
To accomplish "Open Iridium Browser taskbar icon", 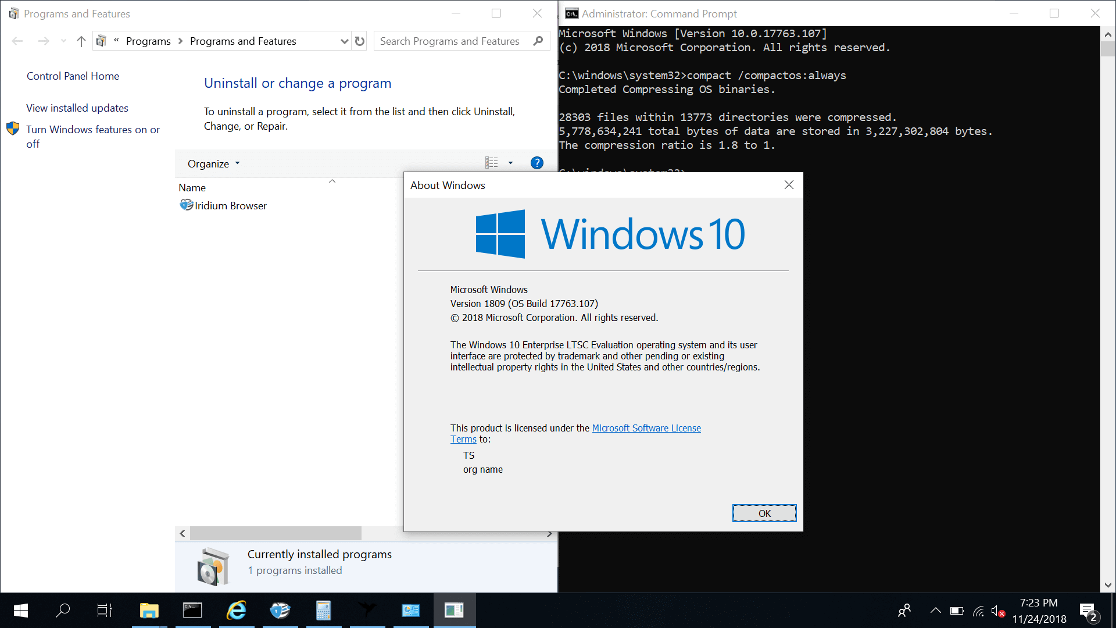I will (280, 611).
